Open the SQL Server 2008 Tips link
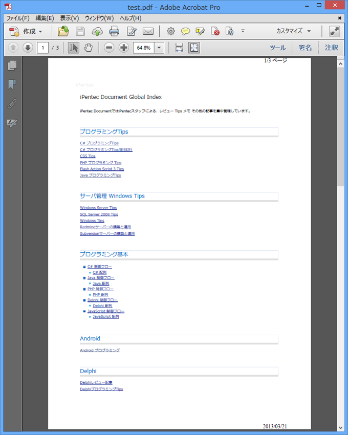Viewport: 348px width, 435px height. [x=99, y=214]
